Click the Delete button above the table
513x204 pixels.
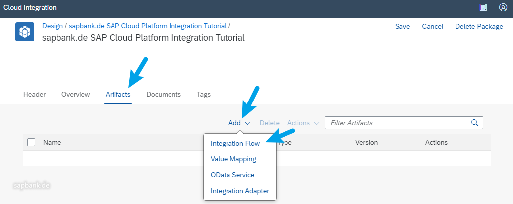(x=270, y=123)
